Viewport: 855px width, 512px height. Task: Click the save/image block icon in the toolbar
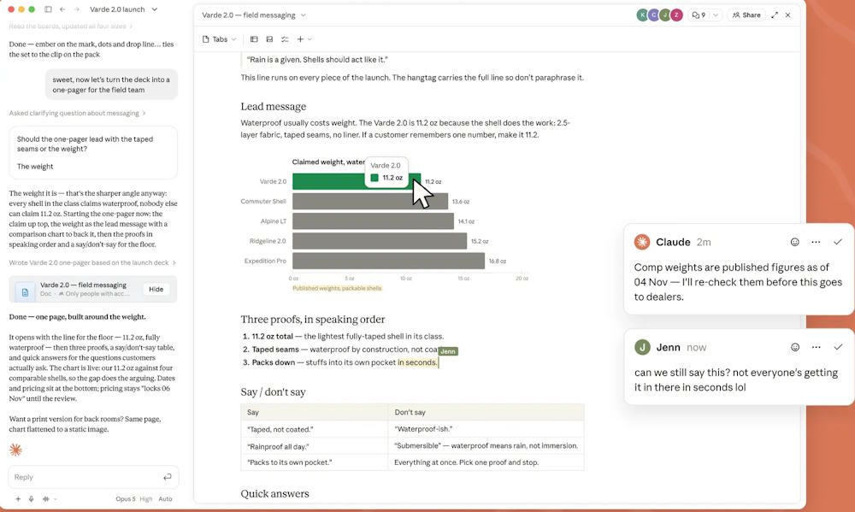pyautogui.click(x=269, y=39)
